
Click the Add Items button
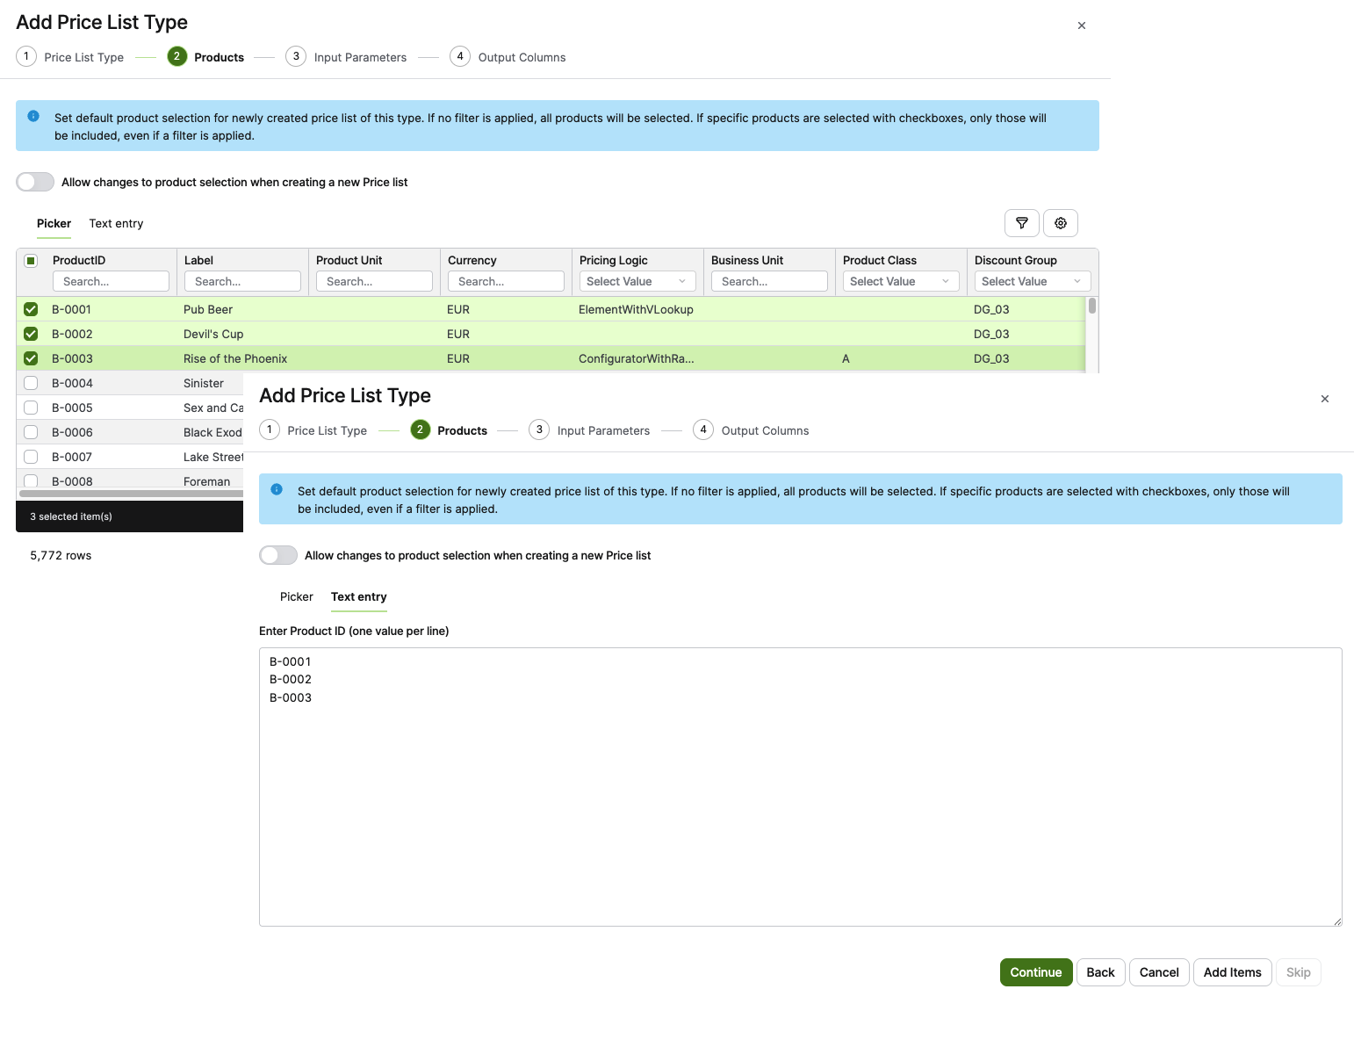pyautogui.click(x=1233, y=972)
